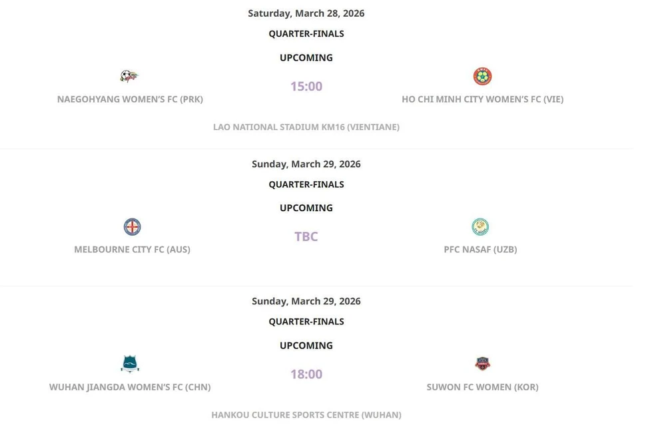The height and width of the screenshot is (425, 666).
Task: Click the TBC match time
Action: pos(306,236)
